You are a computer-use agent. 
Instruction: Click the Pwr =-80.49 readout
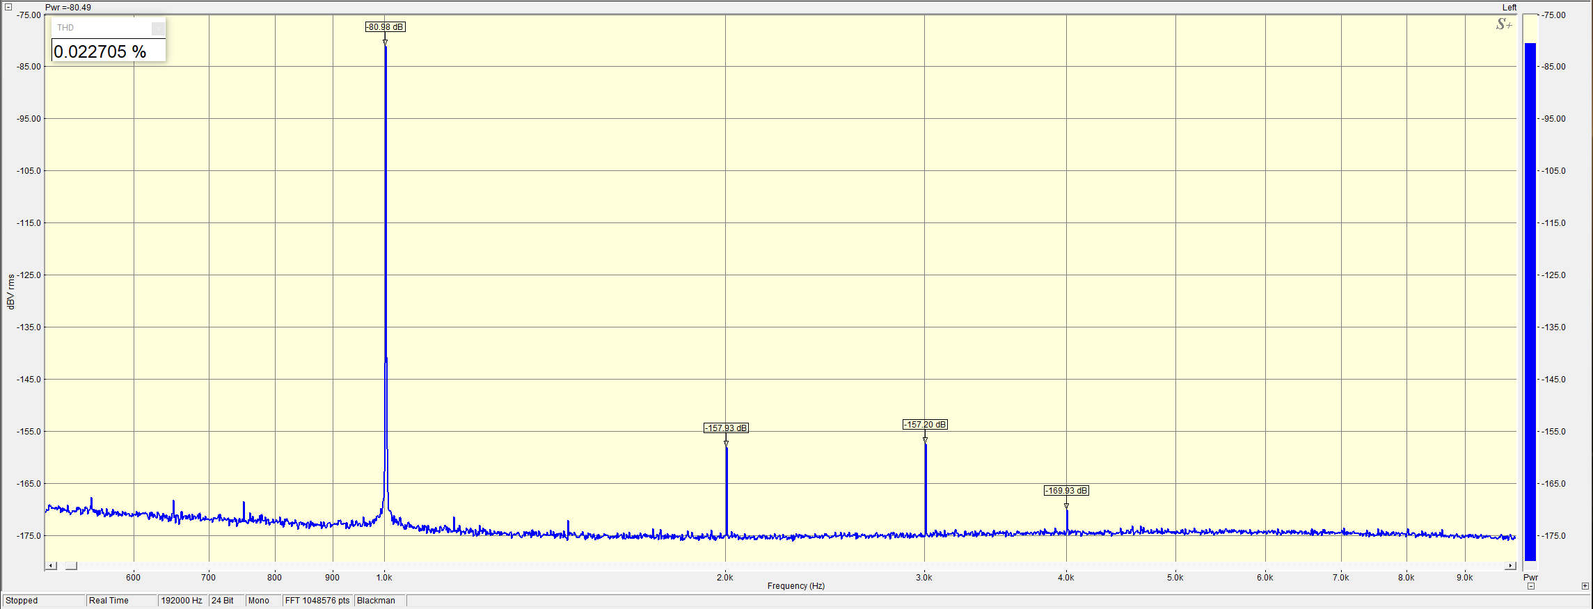coord(68,8)
